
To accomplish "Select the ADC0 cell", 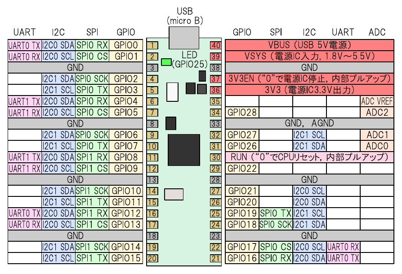I will tap(377, 146).
